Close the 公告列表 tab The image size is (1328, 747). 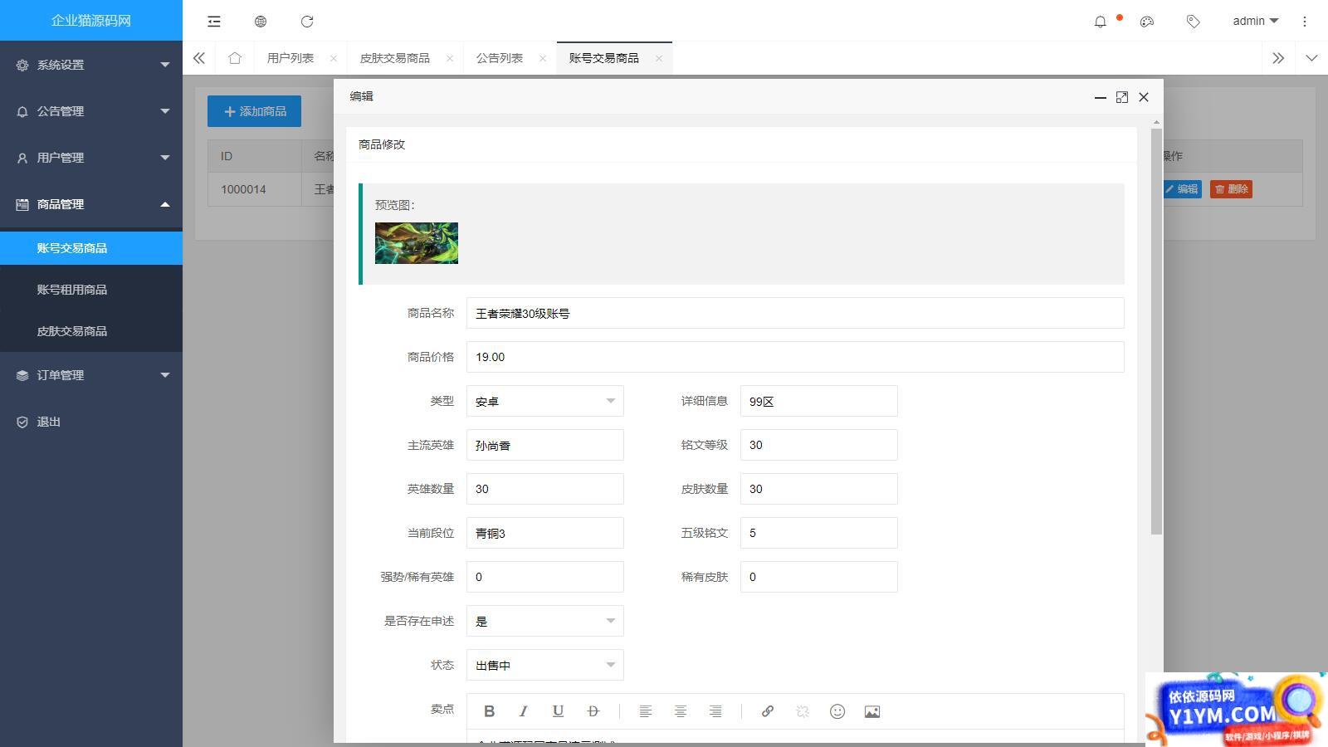pos(543,58)
